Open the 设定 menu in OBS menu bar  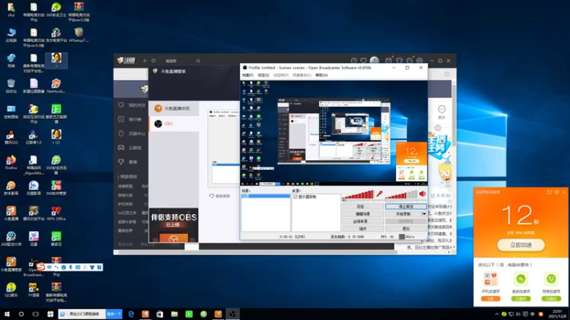tap(263, 75)
